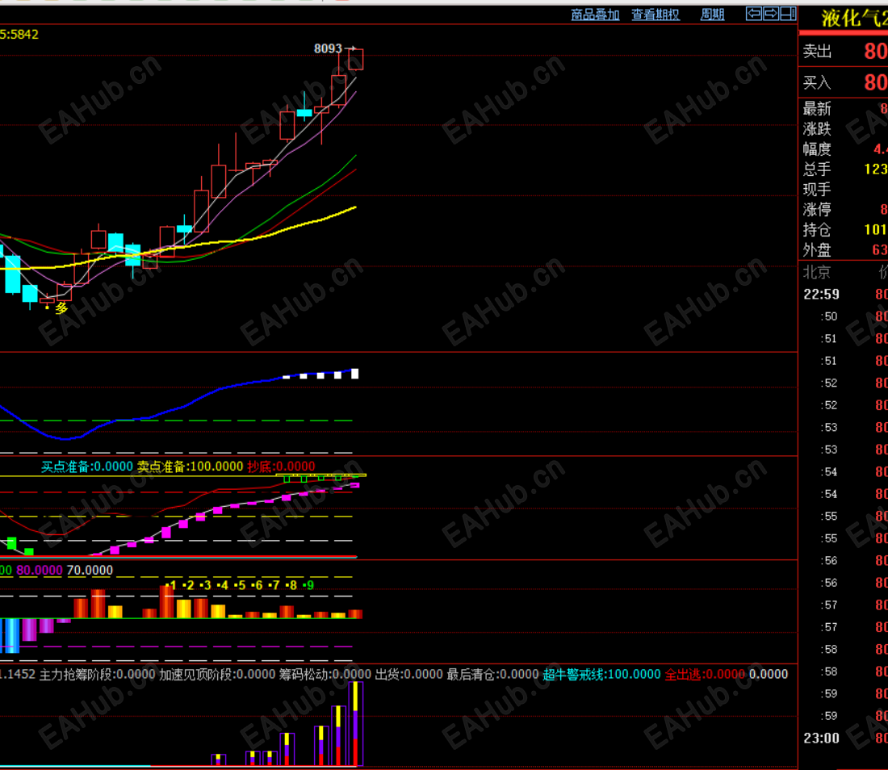Click the largest white square on blue line

(x=355, y=374)
